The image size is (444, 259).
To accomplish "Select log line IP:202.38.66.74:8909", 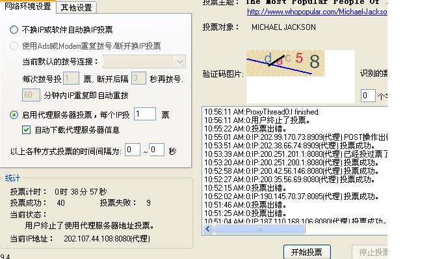I will coord(289,146).
